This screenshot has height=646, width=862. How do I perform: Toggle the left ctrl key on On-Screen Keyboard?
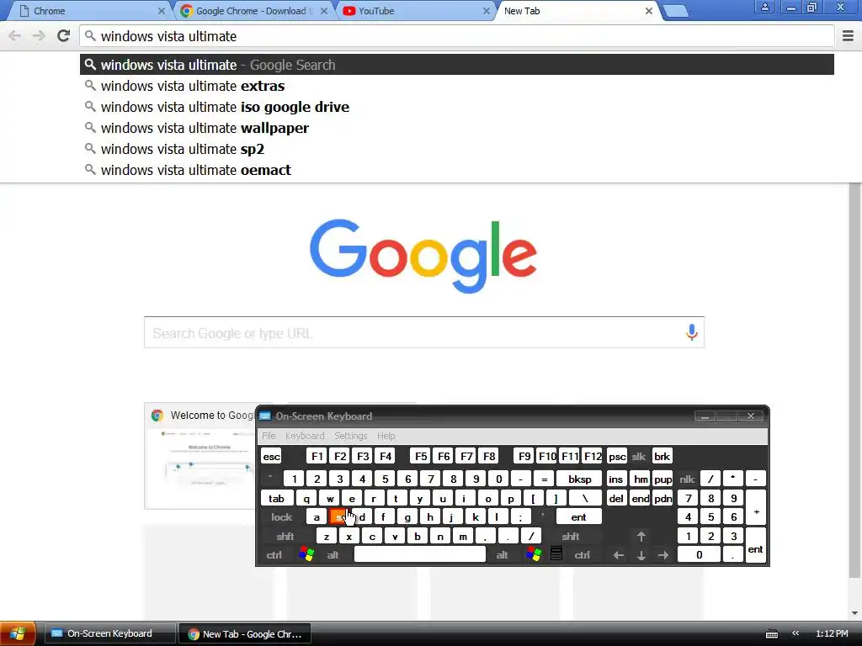[x=274, y=555]
